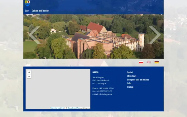This screenshot has width=187, height=117.
Task: Click the info@dargun.de email address
Action: [x=105, y=94]
